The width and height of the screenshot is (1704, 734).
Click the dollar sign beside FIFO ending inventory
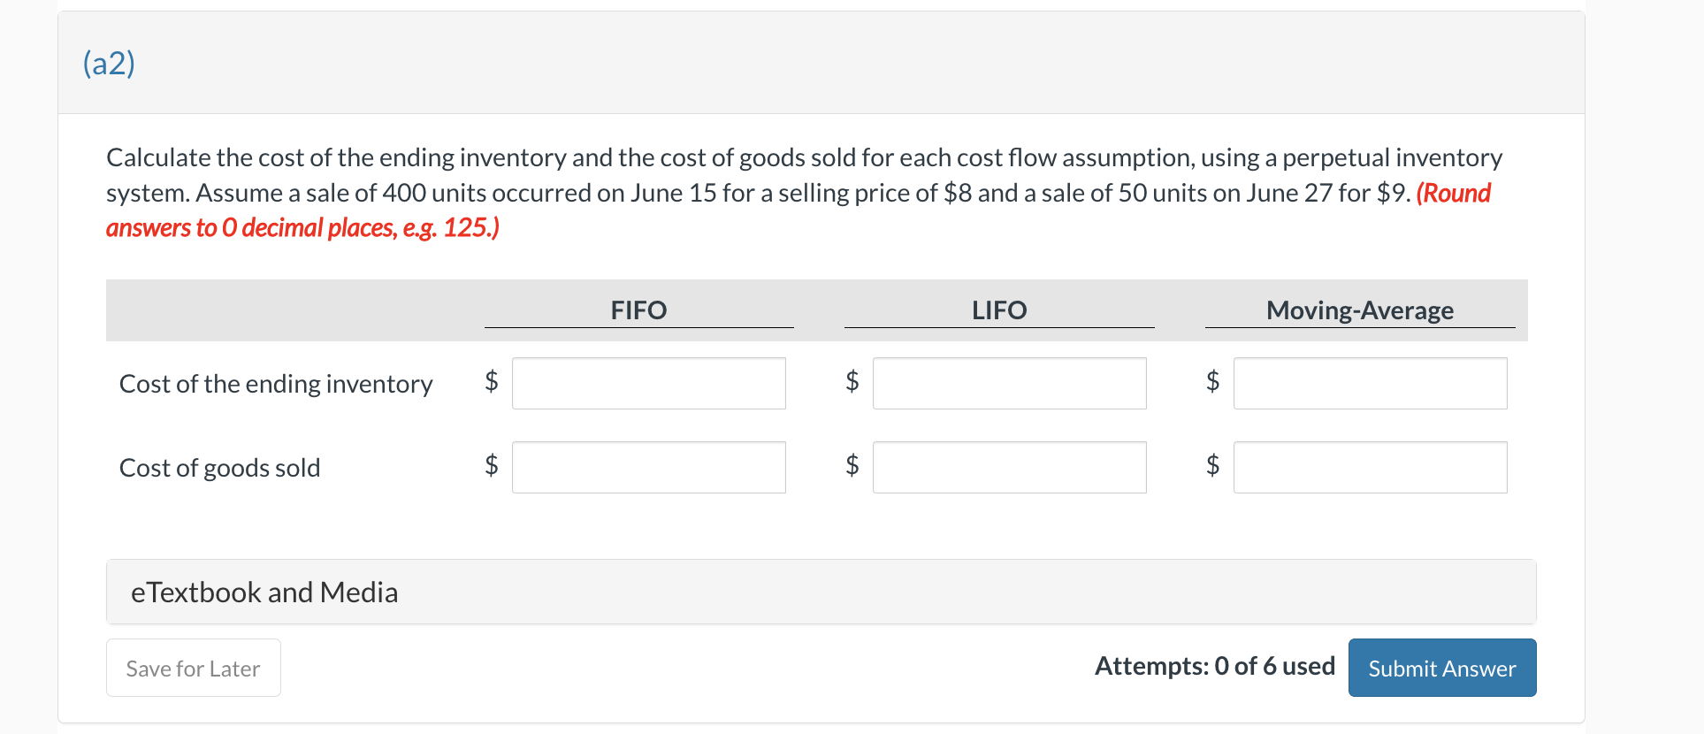(492, 382)
